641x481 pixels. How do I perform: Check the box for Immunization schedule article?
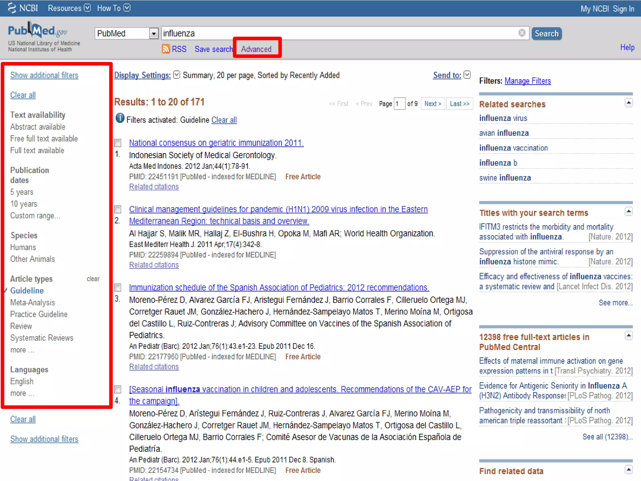click(118, 287)
